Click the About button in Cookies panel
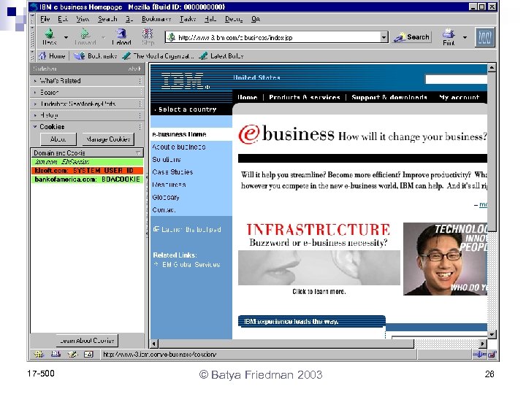Viewport: 526px width, 394px height. [x=58, y=139]
